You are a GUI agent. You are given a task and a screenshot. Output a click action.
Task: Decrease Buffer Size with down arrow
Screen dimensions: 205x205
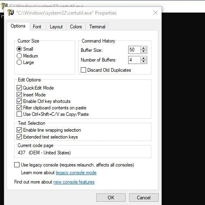tap(144, 51)
